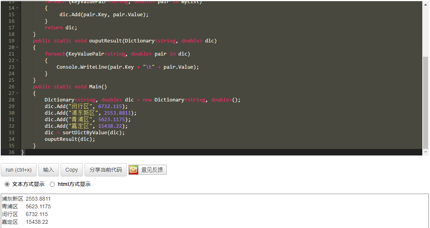Click output row 闵行区 6732.115

(x=25, y=214)
